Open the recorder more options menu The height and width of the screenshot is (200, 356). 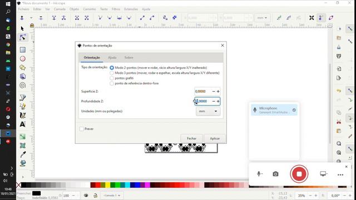pyautogui.click(x=340, y=174)
